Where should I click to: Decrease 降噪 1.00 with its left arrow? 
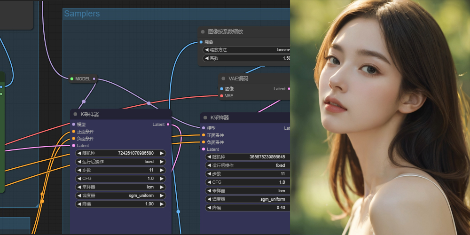pos(79,204)
